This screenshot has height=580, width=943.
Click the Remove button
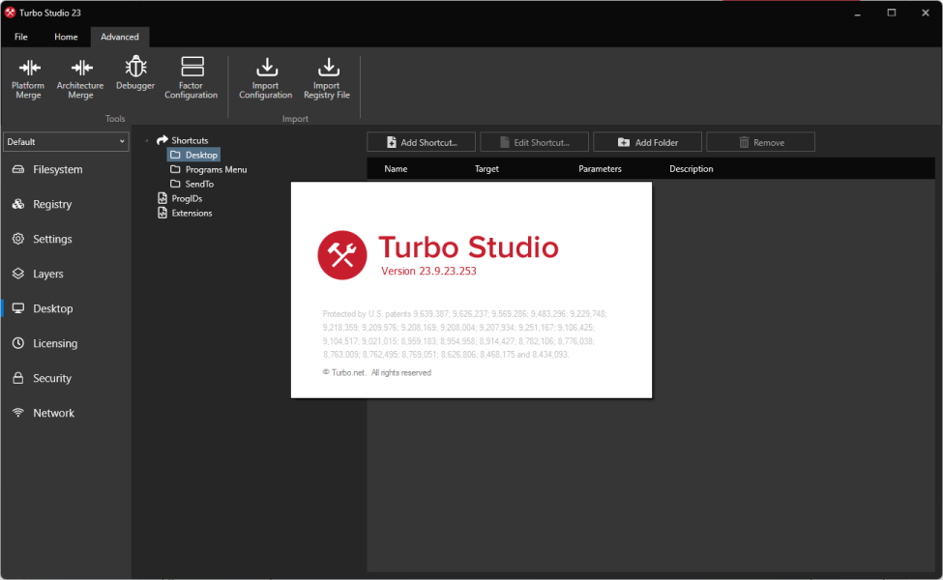click(761, 142)
